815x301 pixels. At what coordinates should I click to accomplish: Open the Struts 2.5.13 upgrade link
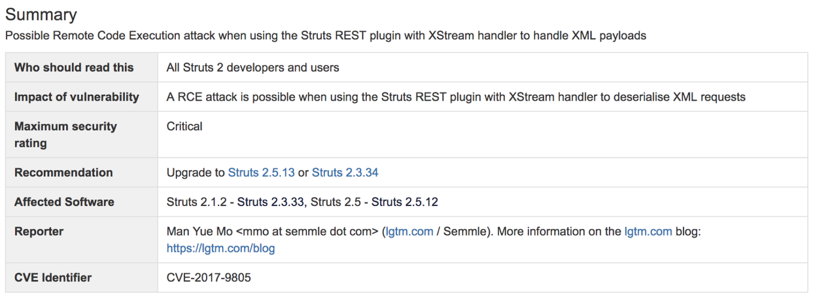[x=261, y=173]
